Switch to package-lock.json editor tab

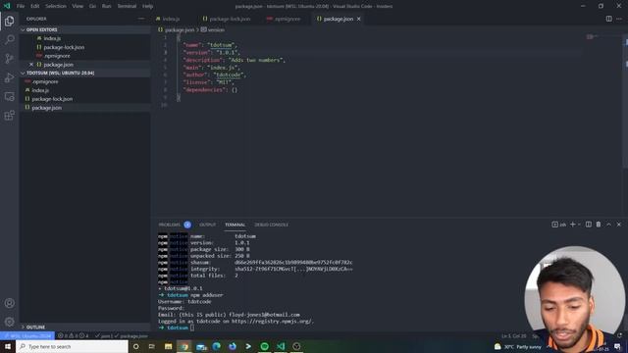230,19
